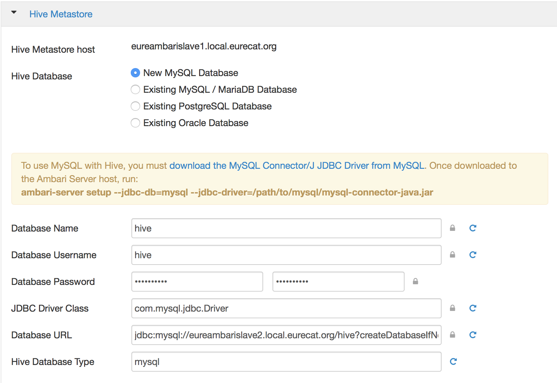Screen dimensions: 557x383
Task: Choose Existing PostgreSQL Database
Action: coord(135,106)
